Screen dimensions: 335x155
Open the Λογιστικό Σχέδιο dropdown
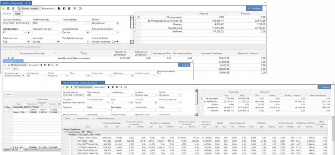pyautogui.click(x=118, y=42)
